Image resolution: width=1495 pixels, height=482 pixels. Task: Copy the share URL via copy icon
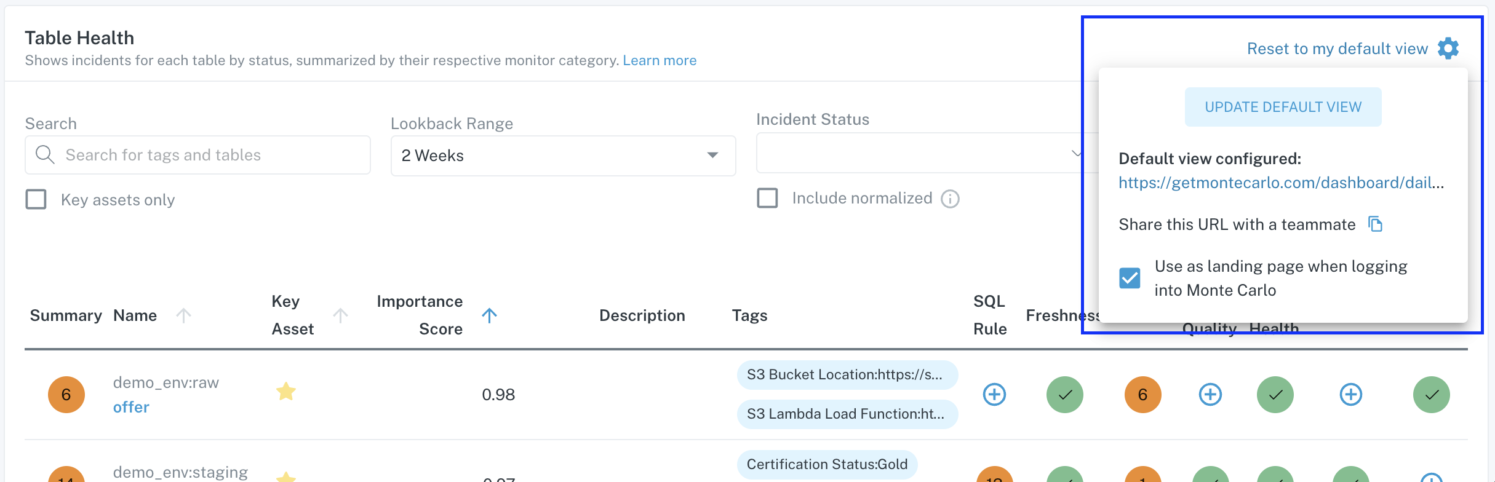1375,224
